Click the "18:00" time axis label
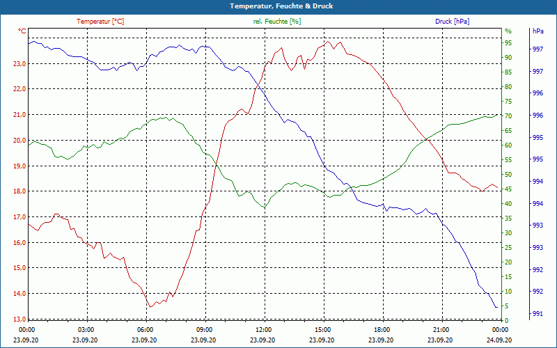The image size is (557, 348). tap(381, 330)
